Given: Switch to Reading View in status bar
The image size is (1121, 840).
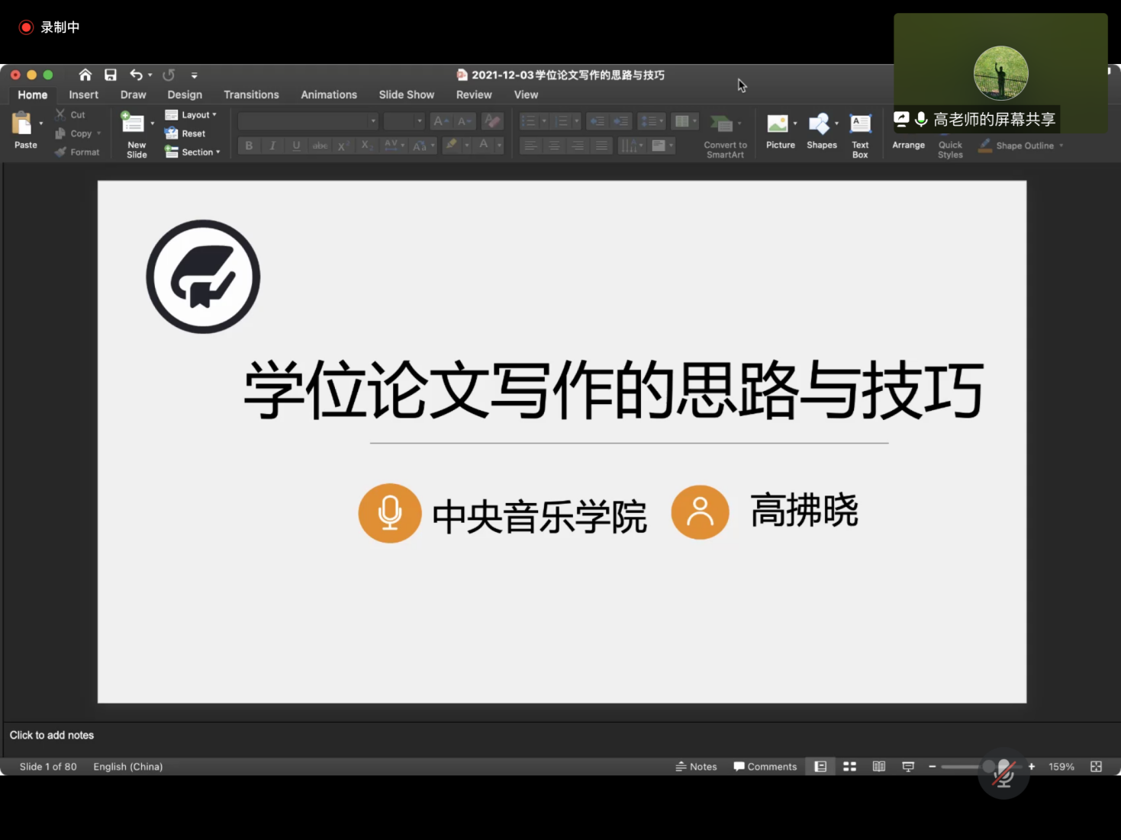Looking at the screenshot, I should pos(879,767).
